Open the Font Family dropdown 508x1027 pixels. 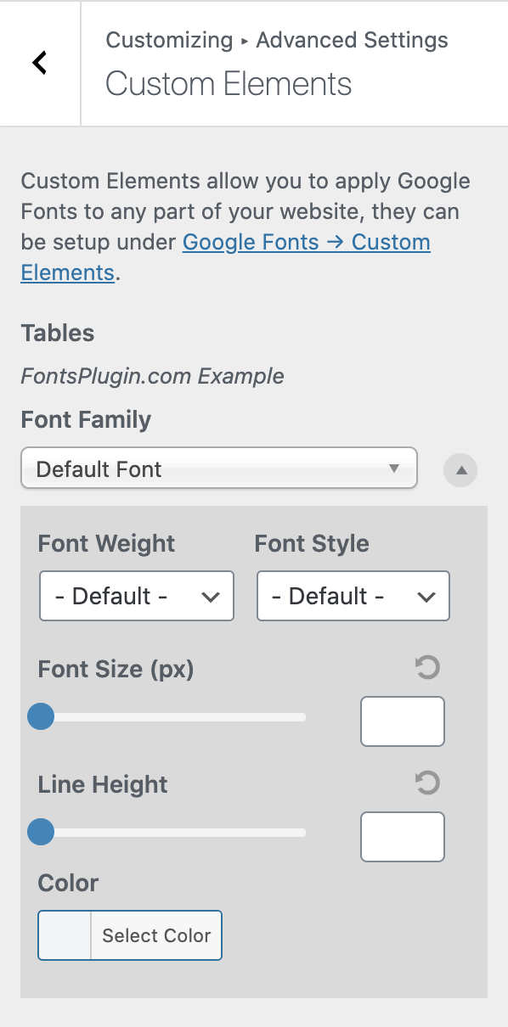coord(219,469)
